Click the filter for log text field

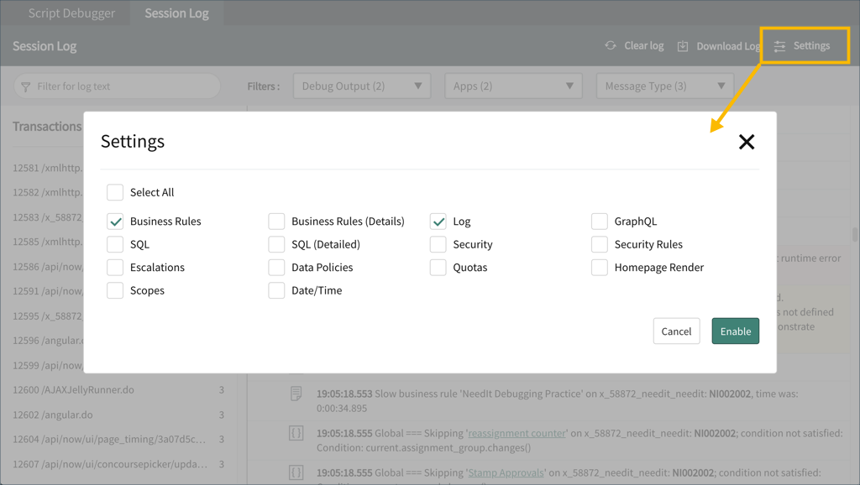coord(116,86)
